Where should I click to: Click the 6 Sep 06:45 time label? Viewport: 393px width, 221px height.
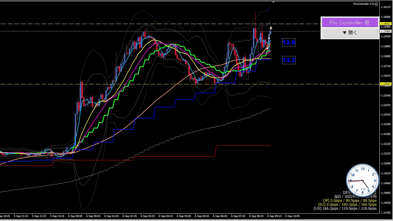pyautogui.click(x=220, y=216)
